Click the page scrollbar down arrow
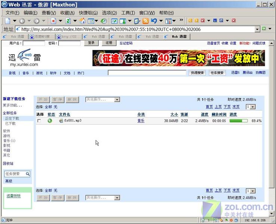 point(271,214)
